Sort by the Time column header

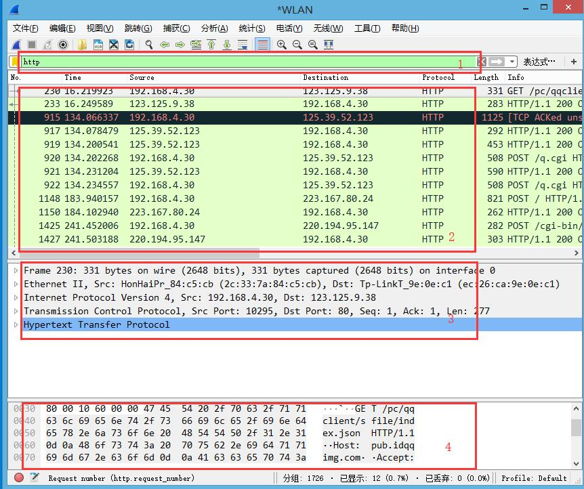point(94,77)
